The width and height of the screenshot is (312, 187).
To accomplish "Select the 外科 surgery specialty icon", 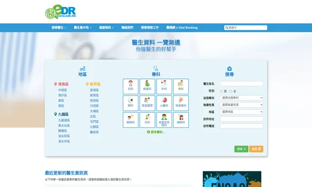I will point(164,86).
